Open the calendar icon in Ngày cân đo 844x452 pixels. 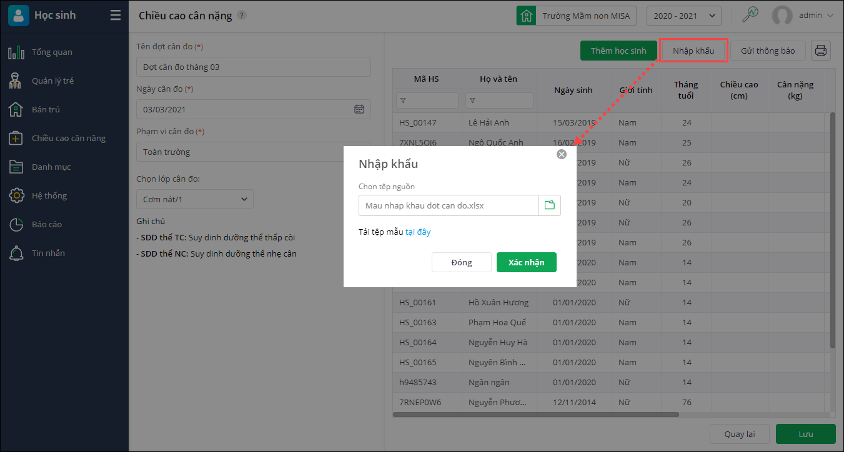[359, 109]
